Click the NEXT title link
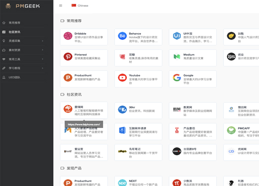The image size is (259, 186). pyautogui.click(x=133, y=181)
